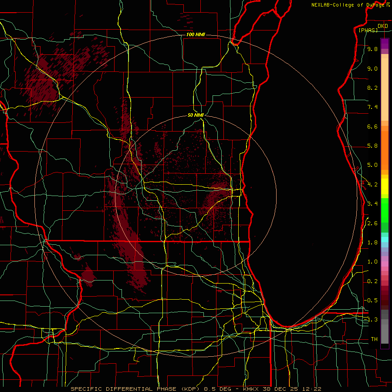
Task: Click the pink band of the color bar
Action: (385, 264)
